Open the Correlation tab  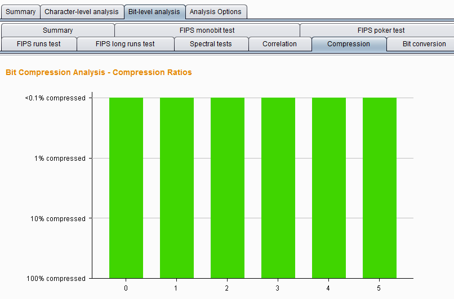pyautogui.click(x=279, y=44)
